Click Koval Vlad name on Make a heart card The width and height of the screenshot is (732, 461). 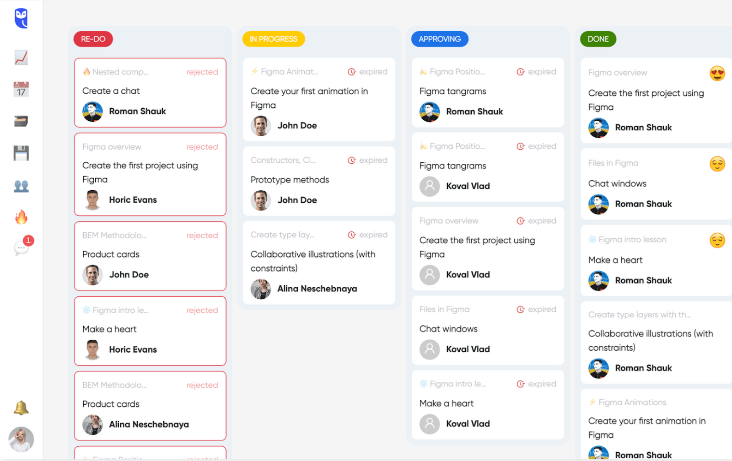click(x=468, y=424)
